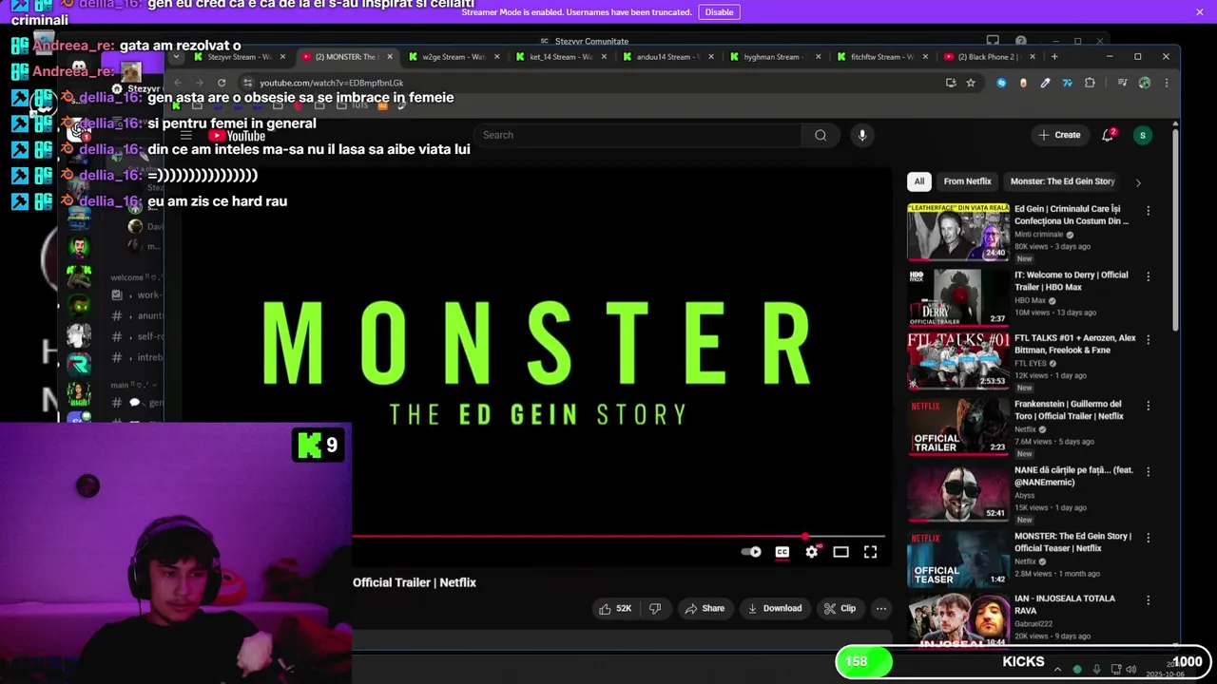Reload the page in Chrome

pyautogui.click(x=222, y=83)
